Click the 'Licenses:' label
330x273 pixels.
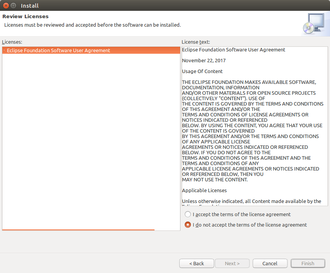(x=12, y=42)
